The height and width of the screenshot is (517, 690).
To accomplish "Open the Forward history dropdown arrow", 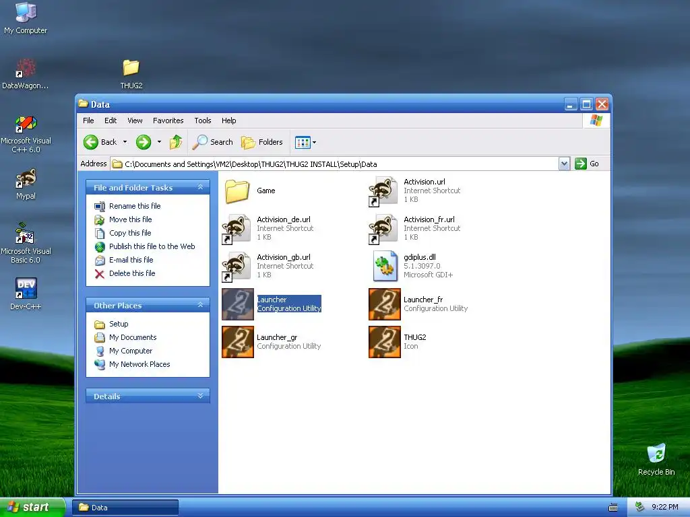I will (159, 142).
